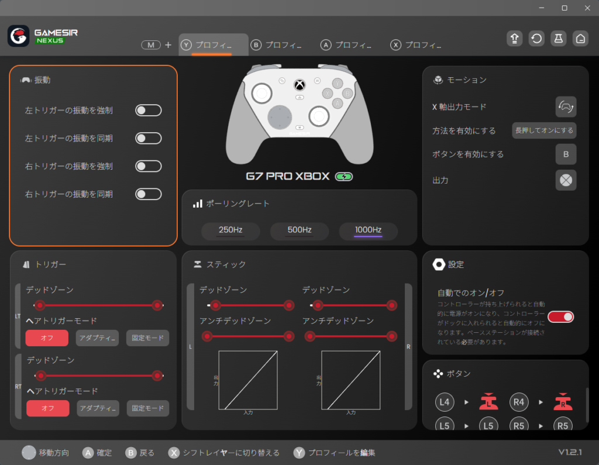Viewport: 599px width, 465px height.
Task: Select LT 固定モード button
Action: (x=147, y=338)
